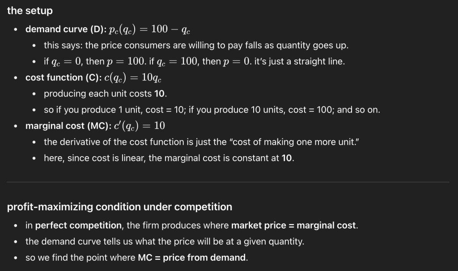Click the horizontal divider between the sections
The height and width of the screenshot is (271, 458).
pos(229,182)
